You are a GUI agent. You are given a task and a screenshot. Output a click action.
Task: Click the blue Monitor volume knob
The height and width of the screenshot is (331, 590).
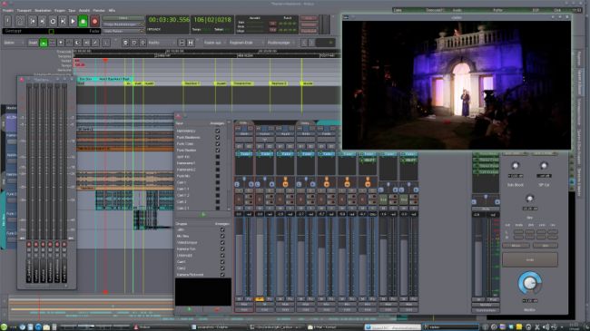[x=530, y=283]
